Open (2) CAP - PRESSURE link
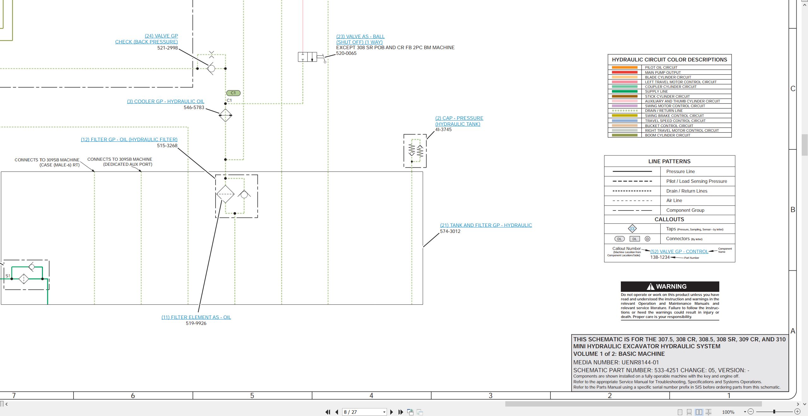 (x=459, y=118)
